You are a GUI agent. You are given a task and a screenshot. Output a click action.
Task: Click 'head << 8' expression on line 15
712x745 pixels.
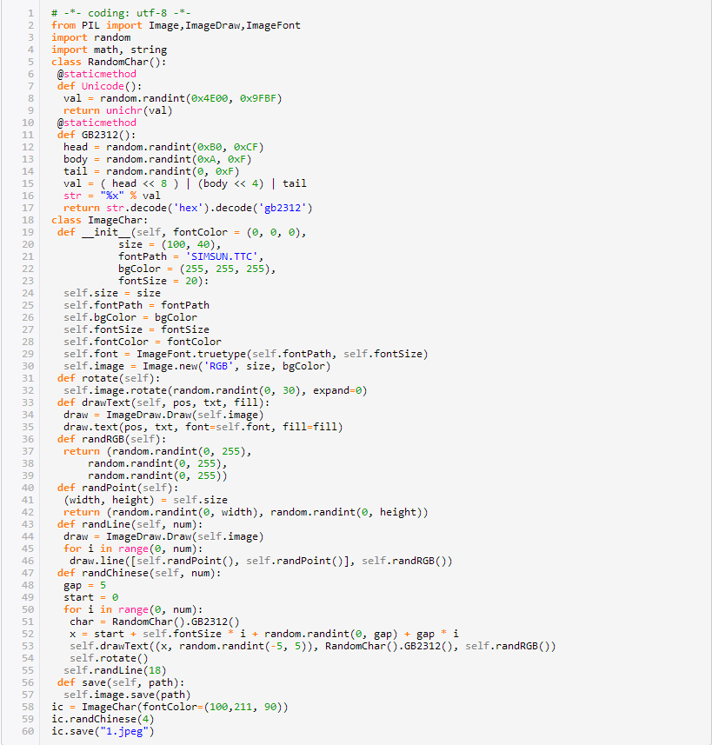tap(139, 183)
